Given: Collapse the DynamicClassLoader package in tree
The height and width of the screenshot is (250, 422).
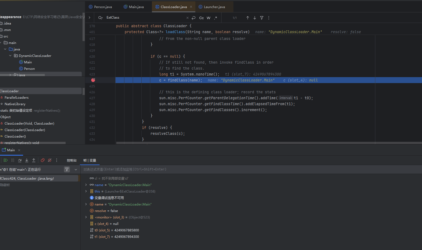Looking at the screenshot, I should (x=10, y=56).
